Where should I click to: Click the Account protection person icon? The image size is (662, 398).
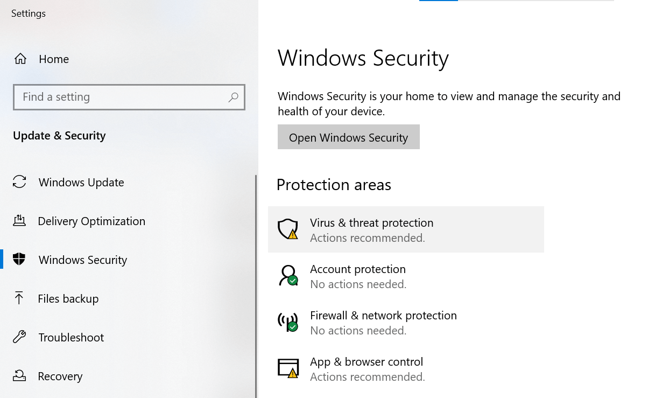click(288, 275)
